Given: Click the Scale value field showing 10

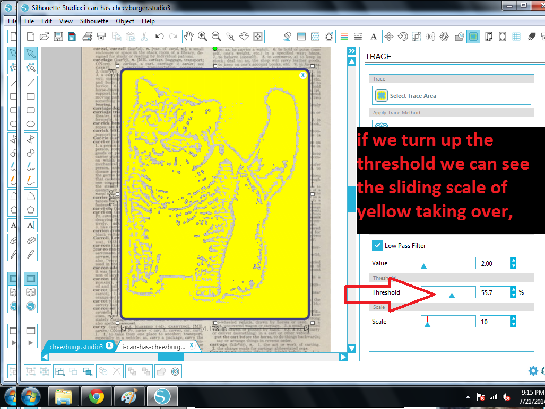Looking at the screenshot, I should 495,322.
